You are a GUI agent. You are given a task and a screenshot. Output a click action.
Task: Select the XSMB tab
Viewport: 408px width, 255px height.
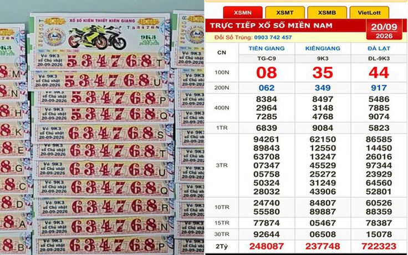(327, 13)
